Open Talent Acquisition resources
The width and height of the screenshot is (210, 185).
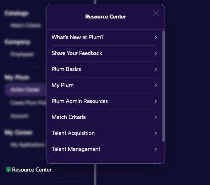tap(104, 133)
